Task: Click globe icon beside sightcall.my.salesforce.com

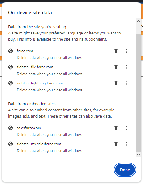Action: click(x=11, y=144)
